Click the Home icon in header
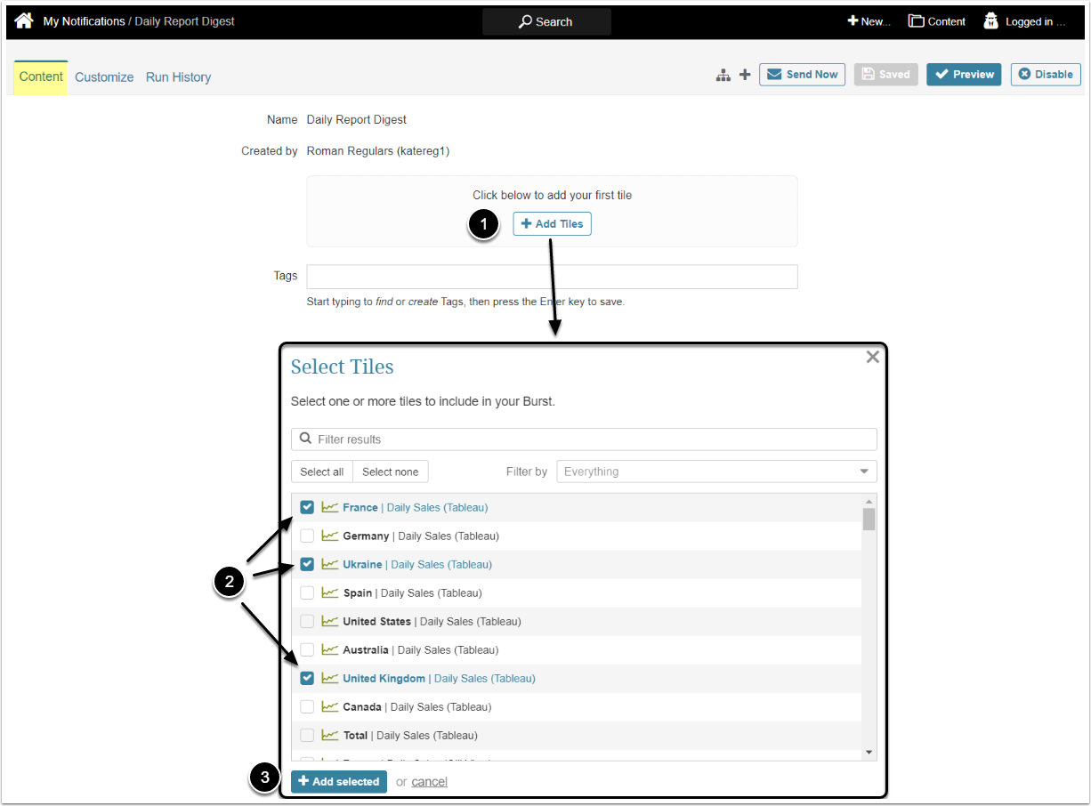Viewport: 1091px width, 806px height. click(x=24, y=21)
